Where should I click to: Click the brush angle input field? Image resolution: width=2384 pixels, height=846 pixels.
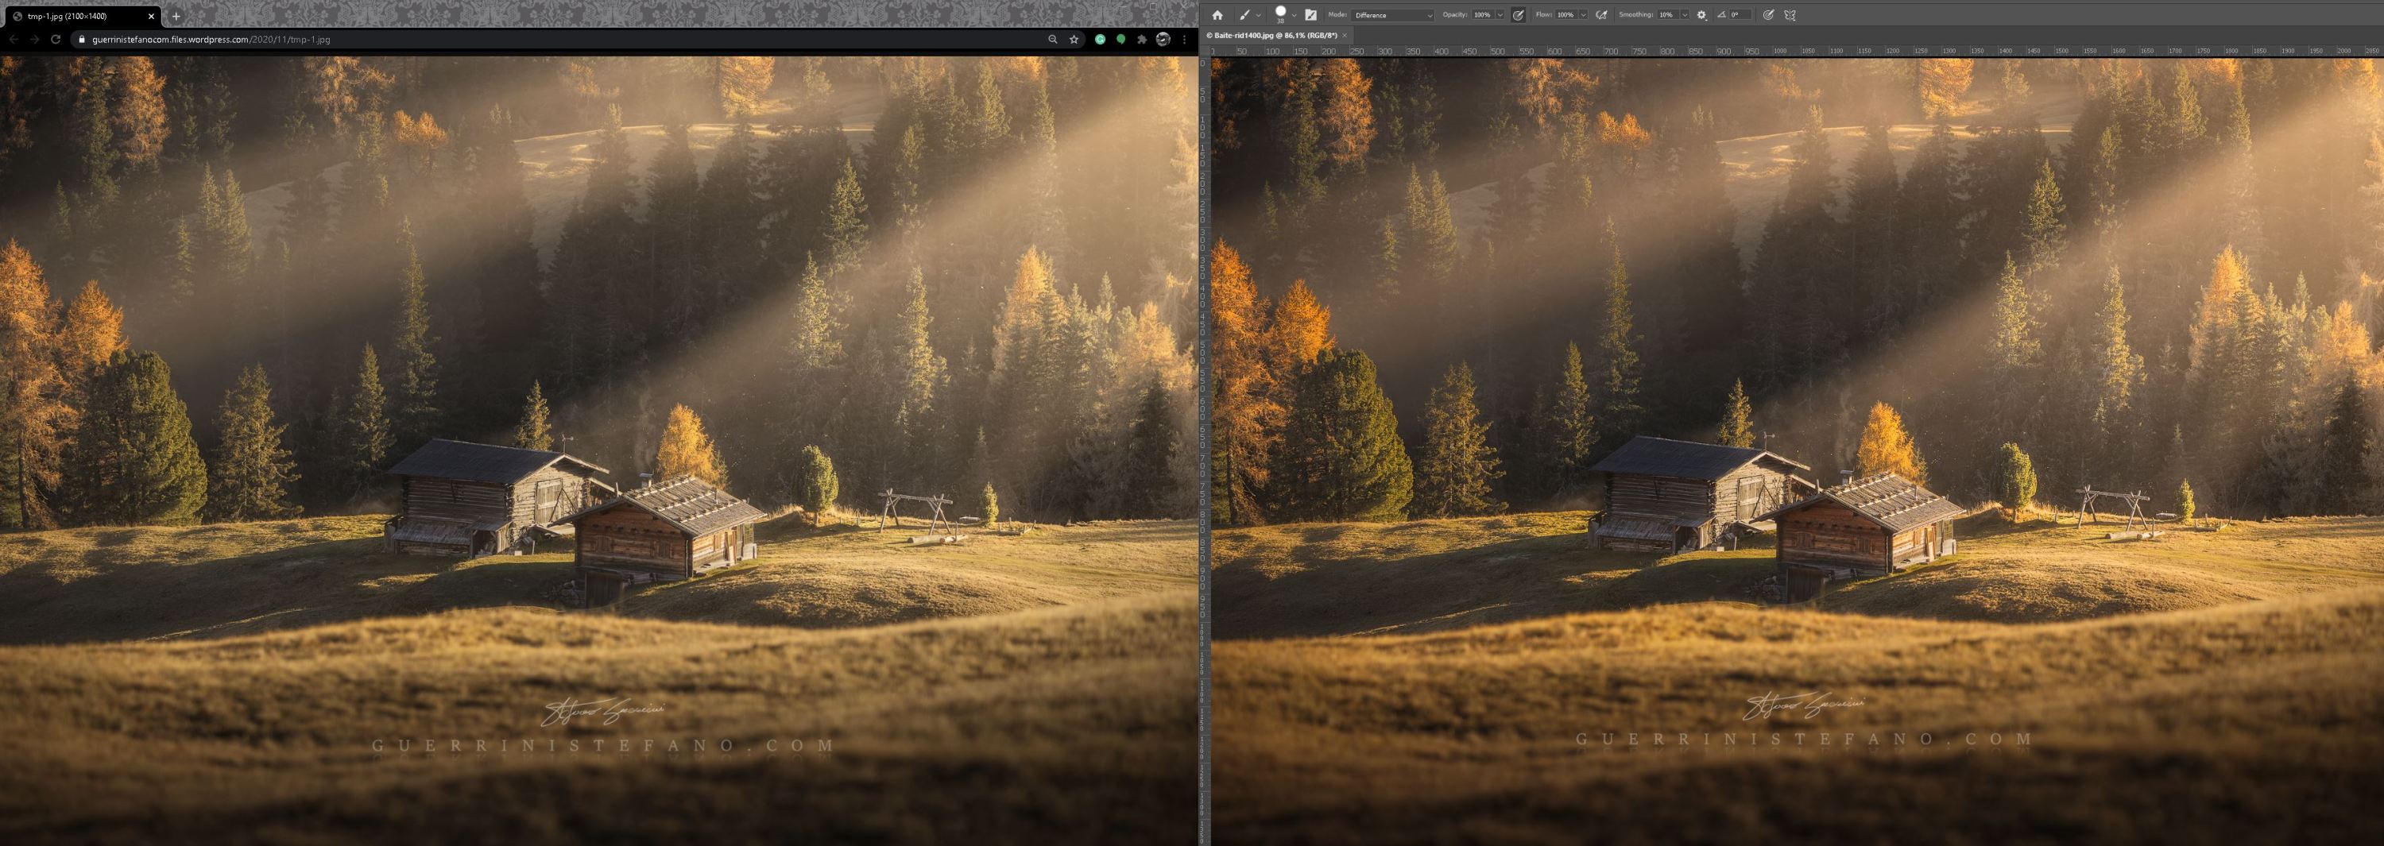click(1740, 15)
